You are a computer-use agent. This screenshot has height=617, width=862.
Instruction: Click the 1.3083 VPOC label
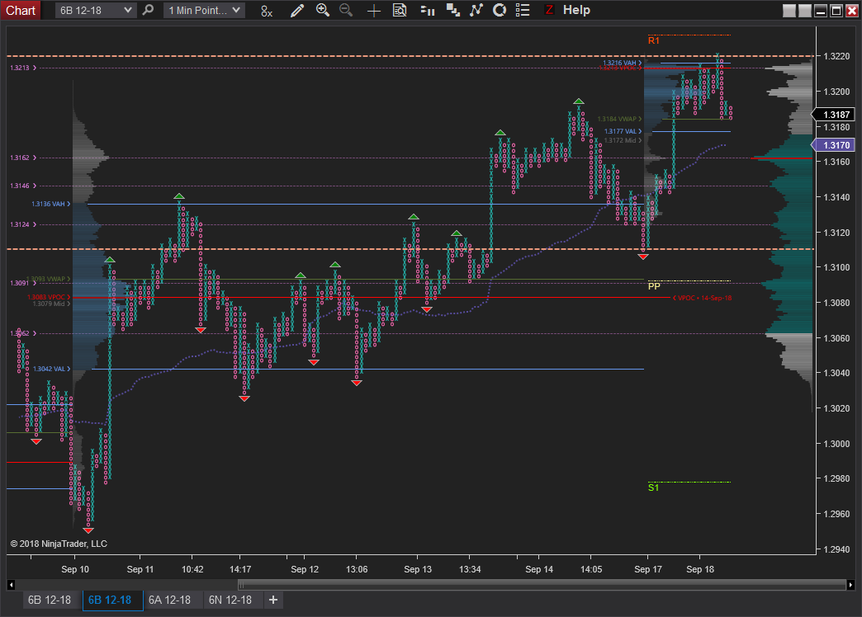click(x=49, y=297)
